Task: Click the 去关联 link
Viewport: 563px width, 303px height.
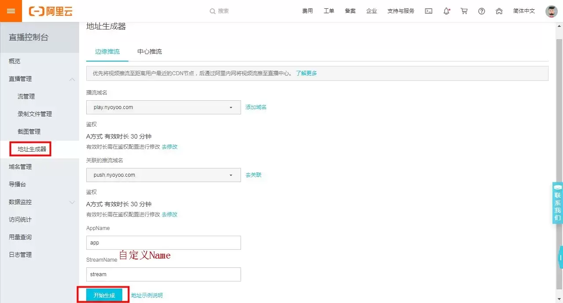Action: (x=253, y=175)
